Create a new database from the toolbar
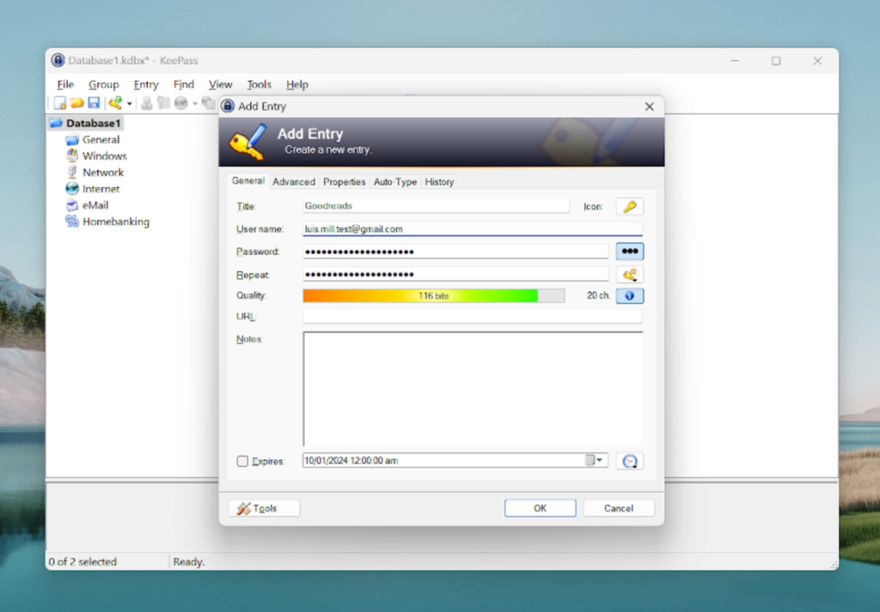This screenshot has width=880, height=612. coord(60,102)
